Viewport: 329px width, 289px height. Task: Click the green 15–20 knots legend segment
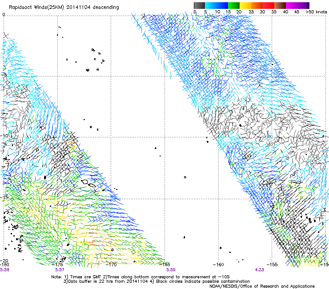234,5
